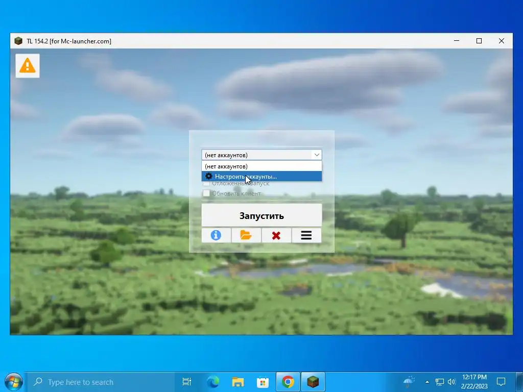Viewport: 523px width, 392px height.
Task: Click the taskbar search box
Action: pyautogui.click(x=101, y=382)
